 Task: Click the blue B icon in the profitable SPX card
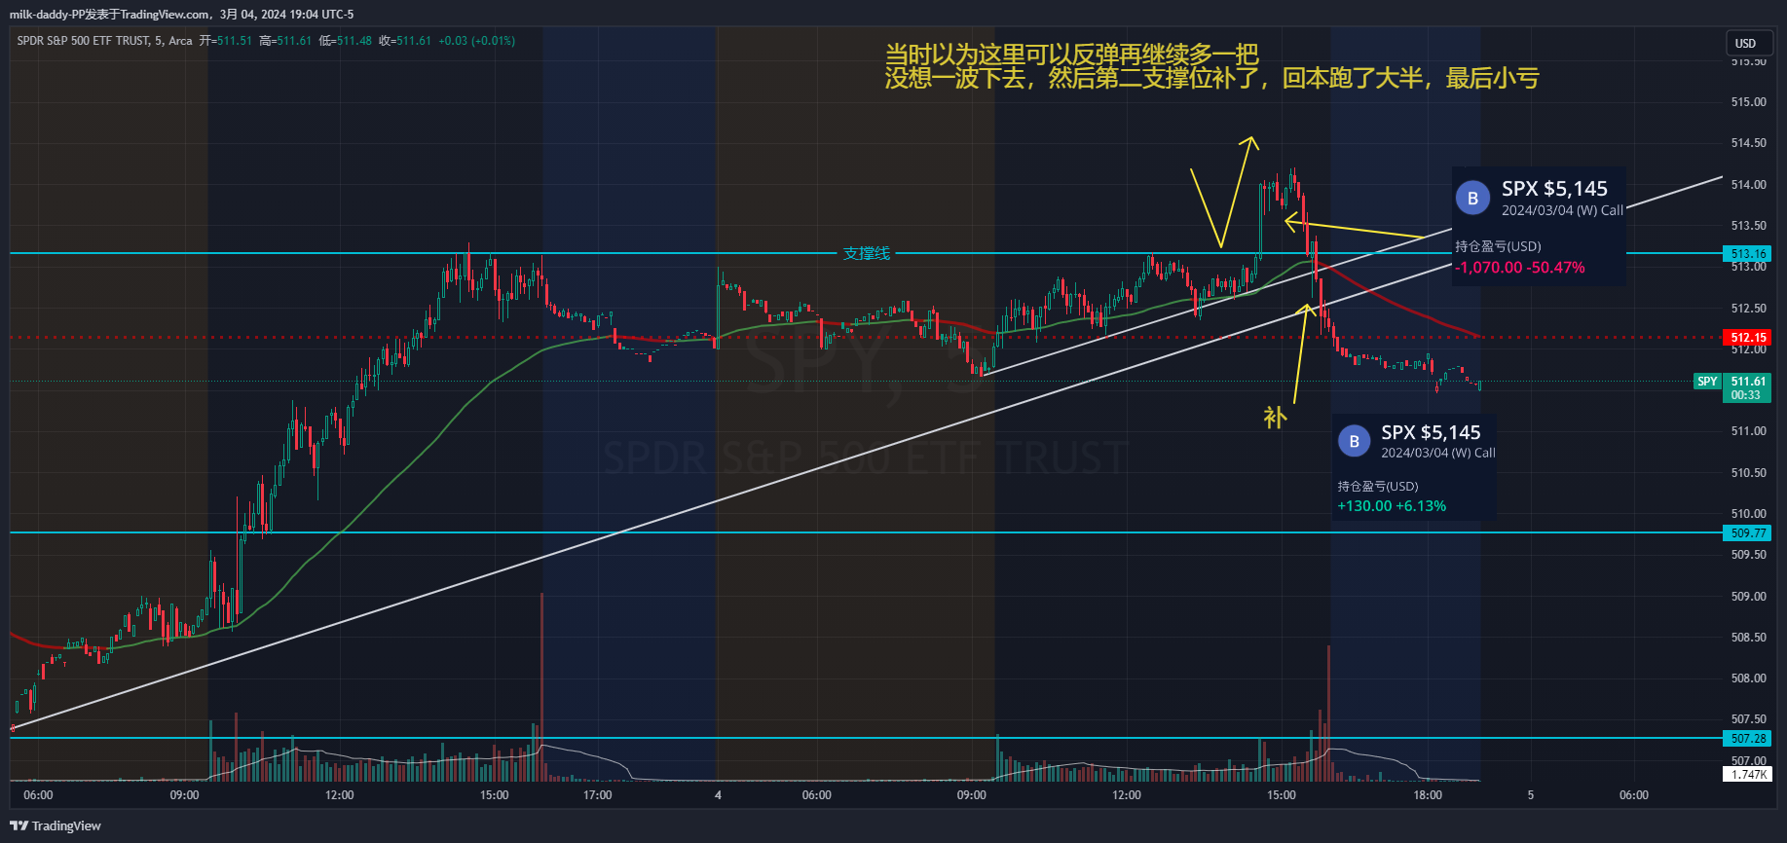(1354, 442)
